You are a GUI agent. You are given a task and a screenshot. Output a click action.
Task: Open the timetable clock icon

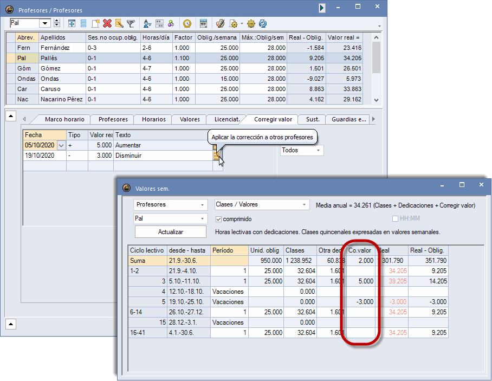click(x=187, y=23)
